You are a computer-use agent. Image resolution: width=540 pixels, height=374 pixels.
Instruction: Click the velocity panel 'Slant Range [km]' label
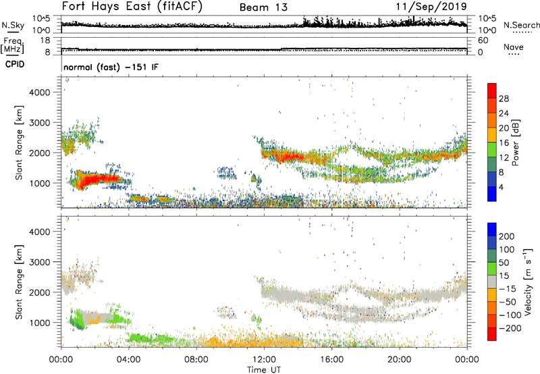pos(19,282)
